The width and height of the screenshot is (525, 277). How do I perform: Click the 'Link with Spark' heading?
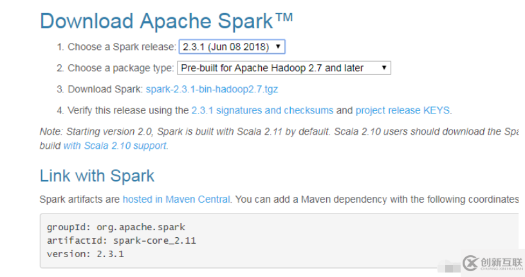point(97,176)
